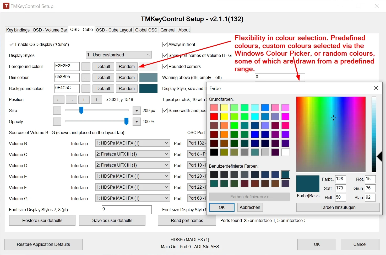Open colour picker for Background colour
The image size is (386, 255).
click(86, 89)
